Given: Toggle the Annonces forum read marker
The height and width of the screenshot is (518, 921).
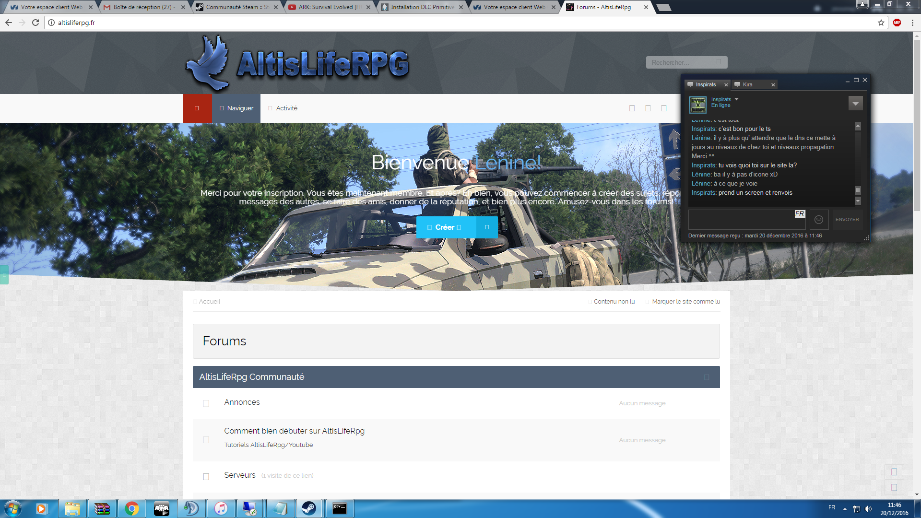Looking at the screenshot, I should coord(206,403).
